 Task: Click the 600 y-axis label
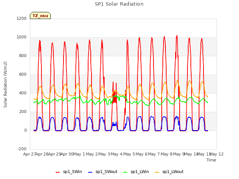click(x=23, y=75)
